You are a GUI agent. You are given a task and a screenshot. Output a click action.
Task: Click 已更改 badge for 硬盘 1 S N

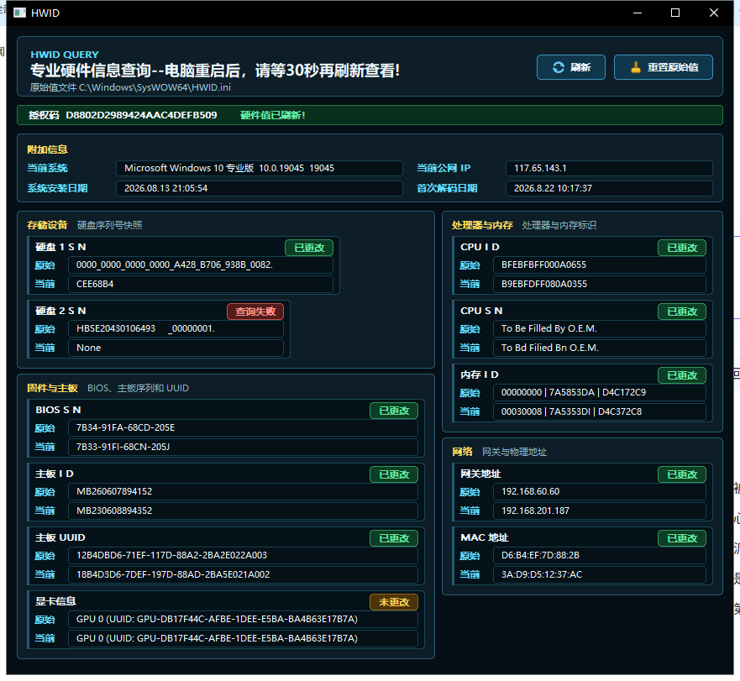[x=309, y=248]
